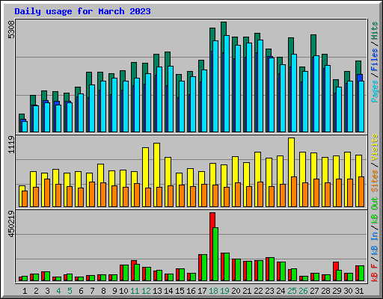This screenshot has width=383, height=299.
Task: Click the 450219 y-axis value
Action: point(11,224)
